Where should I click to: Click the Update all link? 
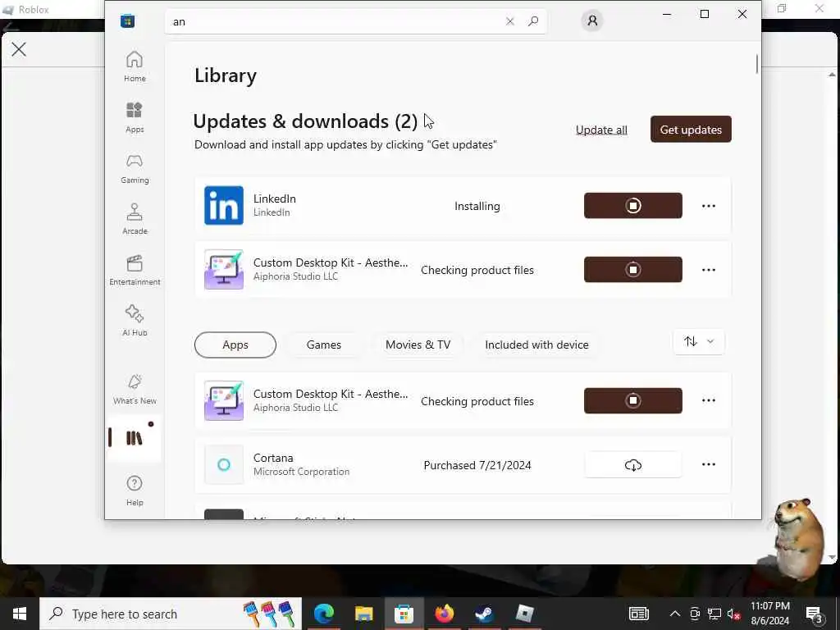(x=601, y=130)
